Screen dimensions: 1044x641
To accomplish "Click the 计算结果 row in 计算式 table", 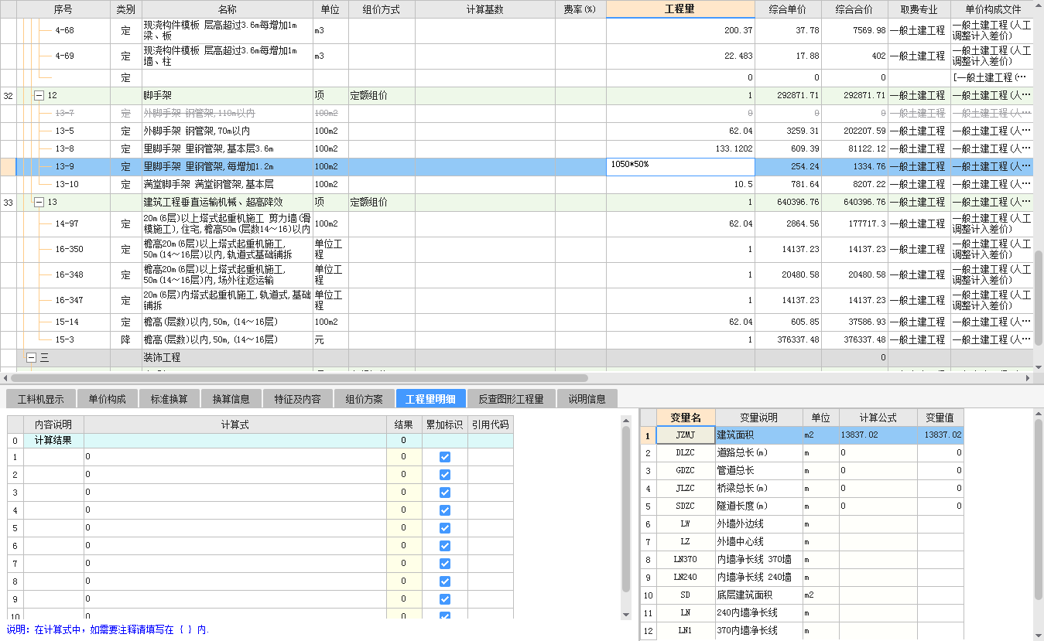I will tap(260, 440).
